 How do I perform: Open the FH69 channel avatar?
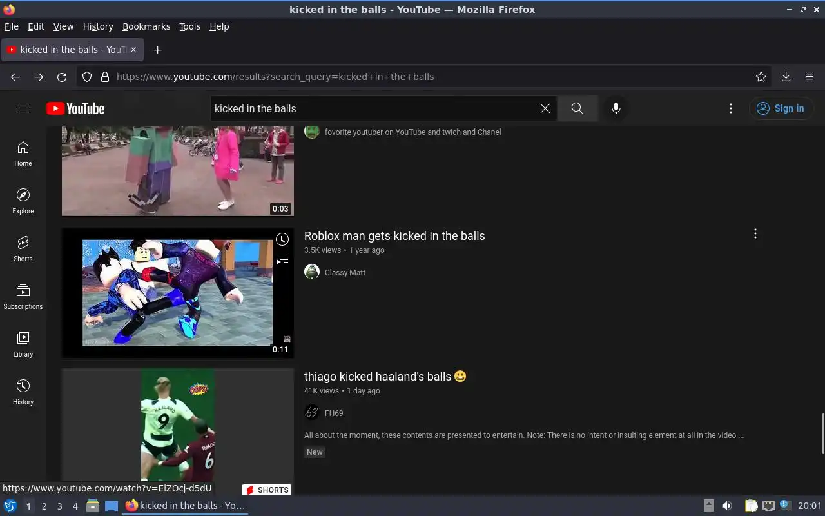click(312, 413)
